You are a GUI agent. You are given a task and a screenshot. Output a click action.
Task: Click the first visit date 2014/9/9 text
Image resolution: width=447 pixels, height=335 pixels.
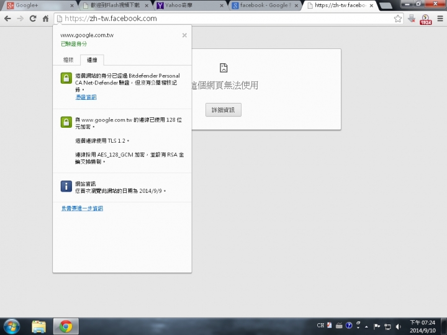coord(120,191)
